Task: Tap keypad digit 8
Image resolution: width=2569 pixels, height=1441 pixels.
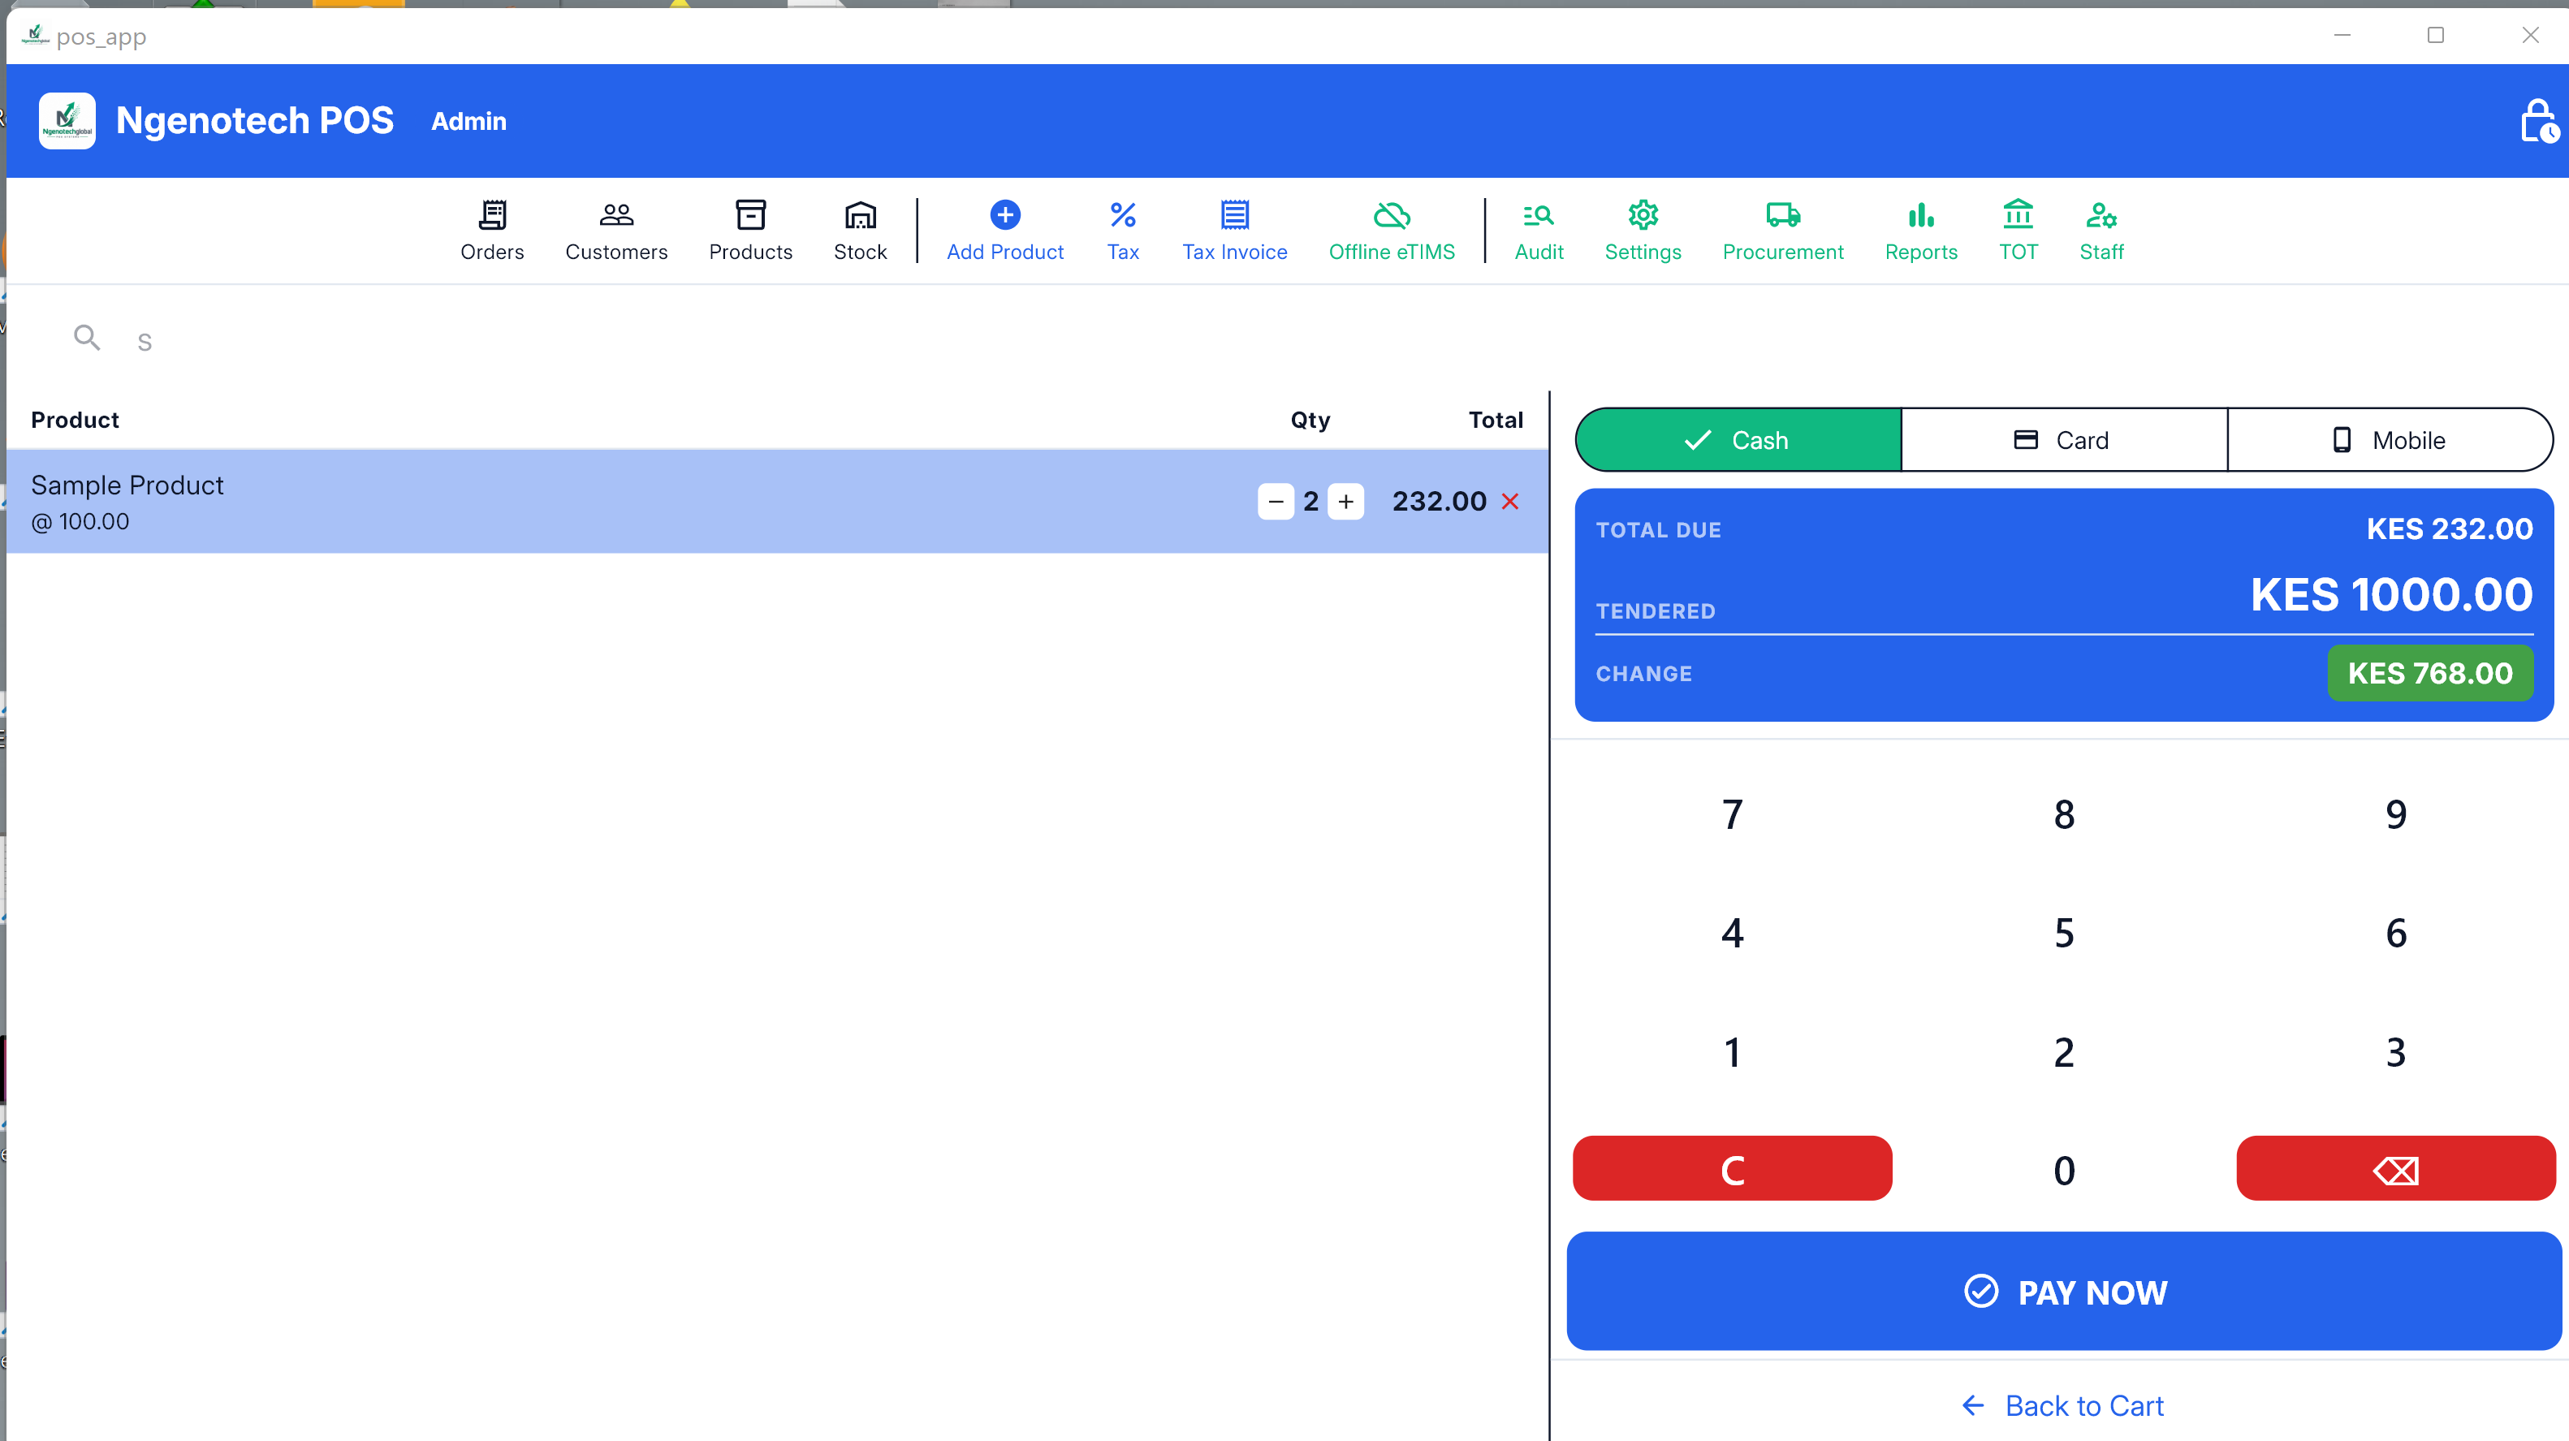Action: (2063, 815)
